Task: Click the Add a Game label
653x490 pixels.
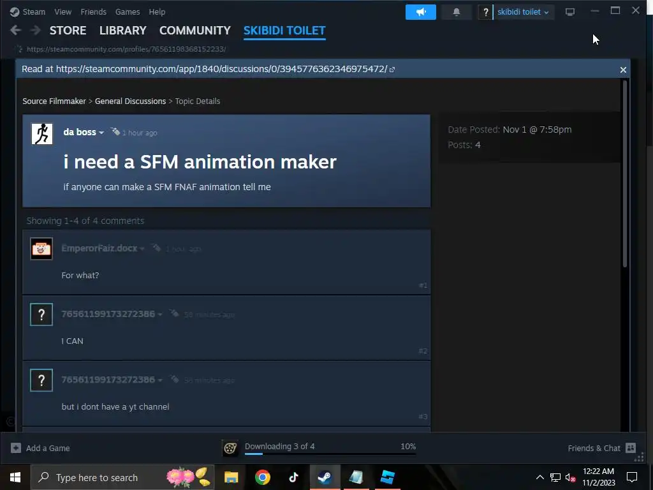Action: 48,449
